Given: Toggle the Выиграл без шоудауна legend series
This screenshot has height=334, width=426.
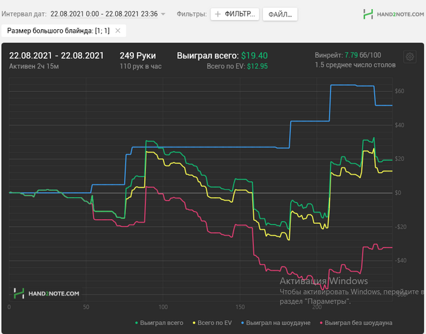Looking at the screenshot, I should (356, 323).
